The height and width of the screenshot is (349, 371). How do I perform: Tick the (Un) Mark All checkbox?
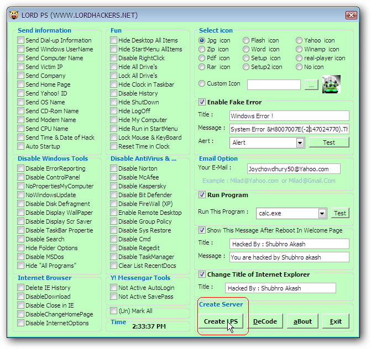113,311
